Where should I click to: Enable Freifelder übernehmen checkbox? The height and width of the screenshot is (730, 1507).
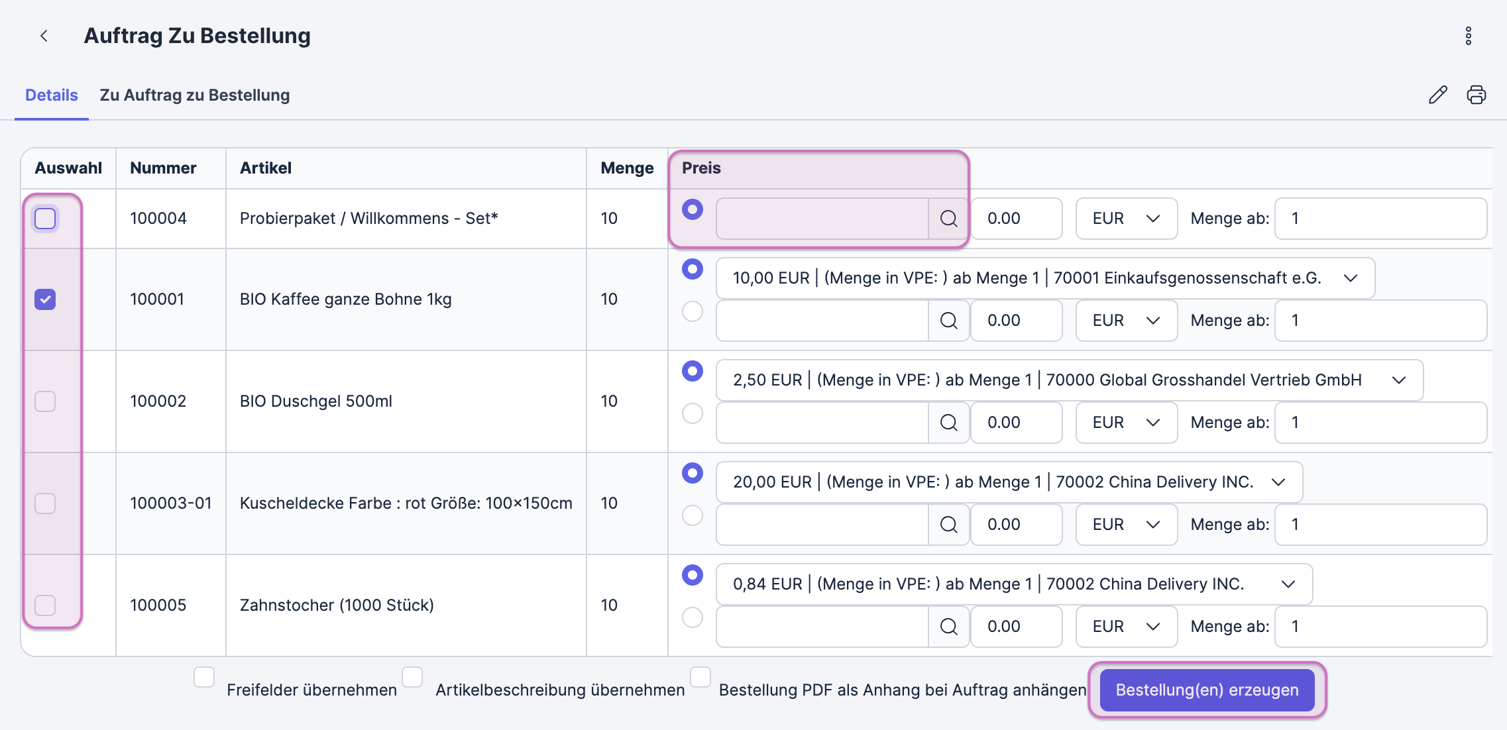coord(204,677)
